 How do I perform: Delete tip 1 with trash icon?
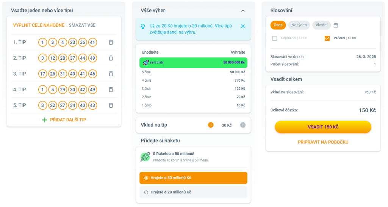111,42
